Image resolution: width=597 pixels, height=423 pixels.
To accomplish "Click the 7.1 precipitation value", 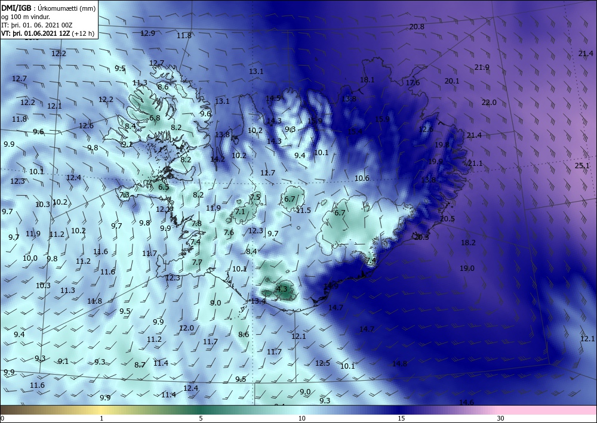I will pyautogui.click(x=240, y=211).
